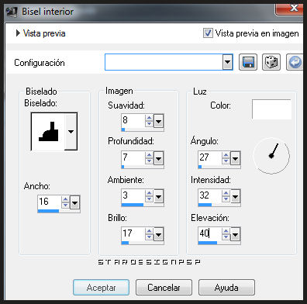307x304 pixels.
Task: Open the Configuración presets dropdown
Action: [227, 62]
